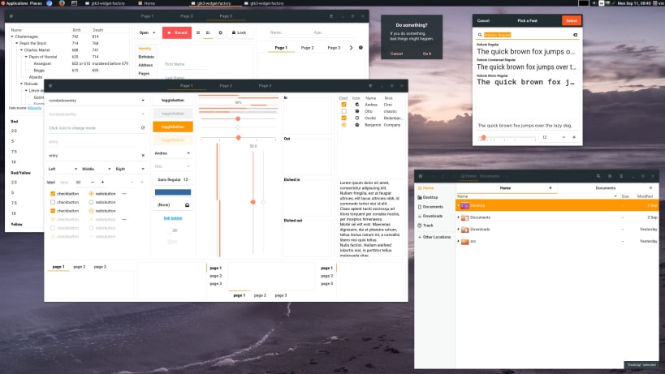Click Cool radio in Benjamin row
This screenshot has width=665, height=374.
344,125
